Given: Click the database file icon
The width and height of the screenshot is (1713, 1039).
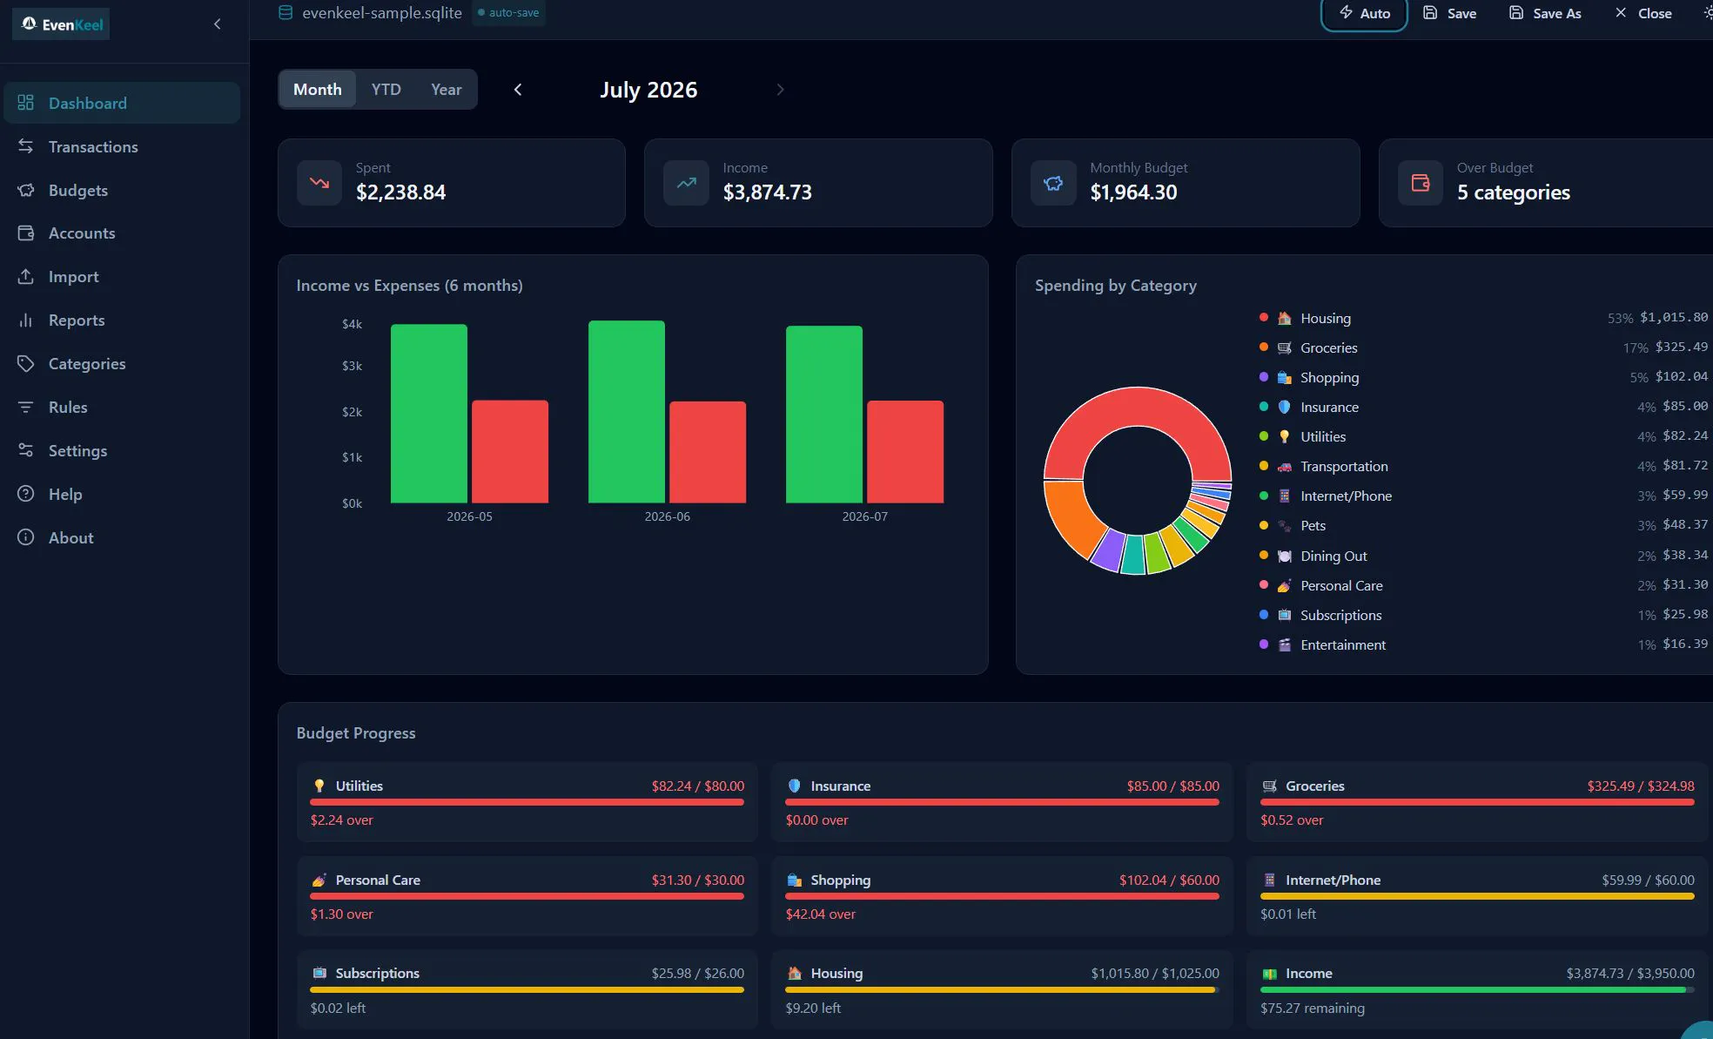Looking at the screenshot, I should pyautogui.click(x=285, y=12).
